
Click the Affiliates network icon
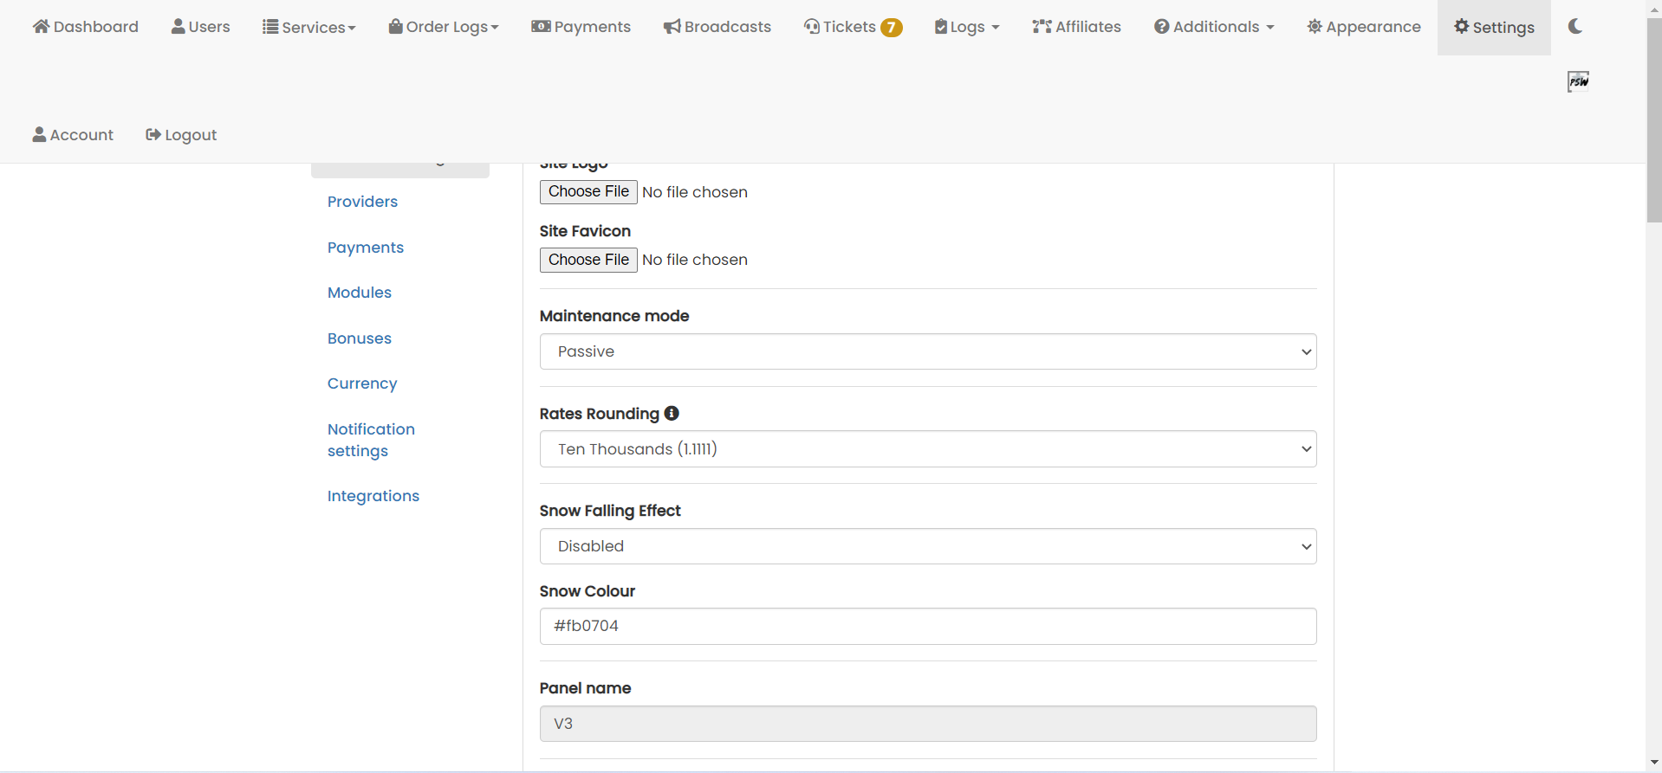tap(1042, 26)
